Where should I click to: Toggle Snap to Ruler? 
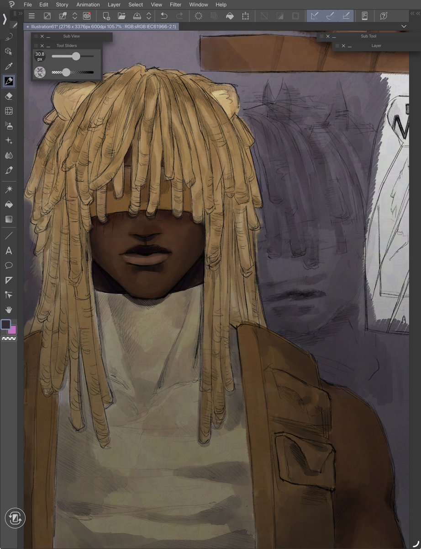tap(314, 16)
